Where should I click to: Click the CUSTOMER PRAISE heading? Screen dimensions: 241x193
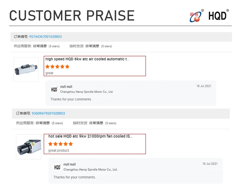[x=72, y=15]
